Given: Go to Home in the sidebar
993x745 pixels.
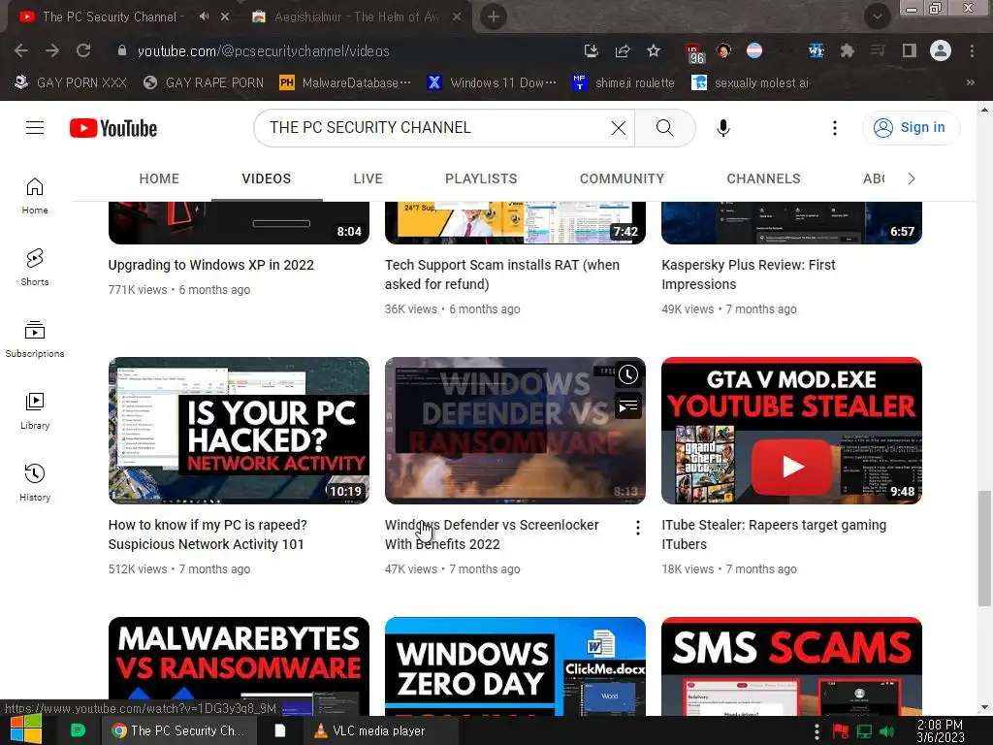Looking at the screenshot, I should tap(35, 196).
